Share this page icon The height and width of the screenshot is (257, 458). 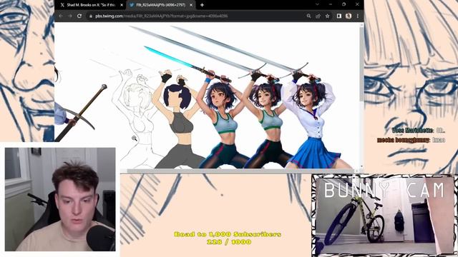(318, 16)
